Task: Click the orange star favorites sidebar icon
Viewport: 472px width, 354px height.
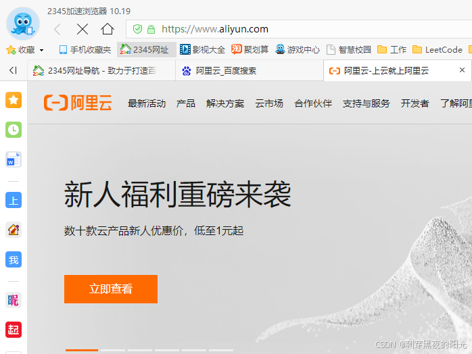Action: click(x=14, y=100)
